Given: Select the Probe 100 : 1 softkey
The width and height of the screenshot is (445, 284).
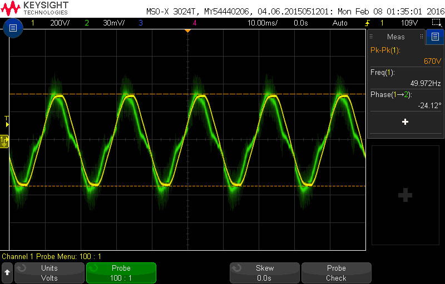Looking at the screenshot, I should (x=121, y=273).
